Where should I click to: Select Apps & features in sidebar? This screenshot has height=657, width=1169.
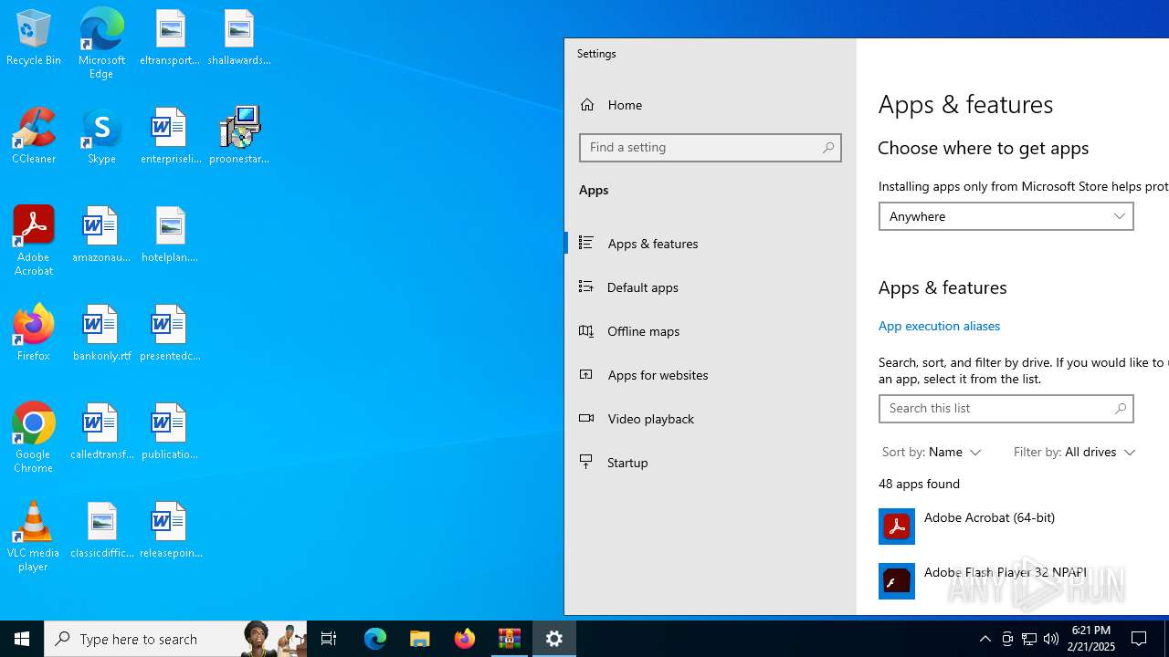coord(711,243)
